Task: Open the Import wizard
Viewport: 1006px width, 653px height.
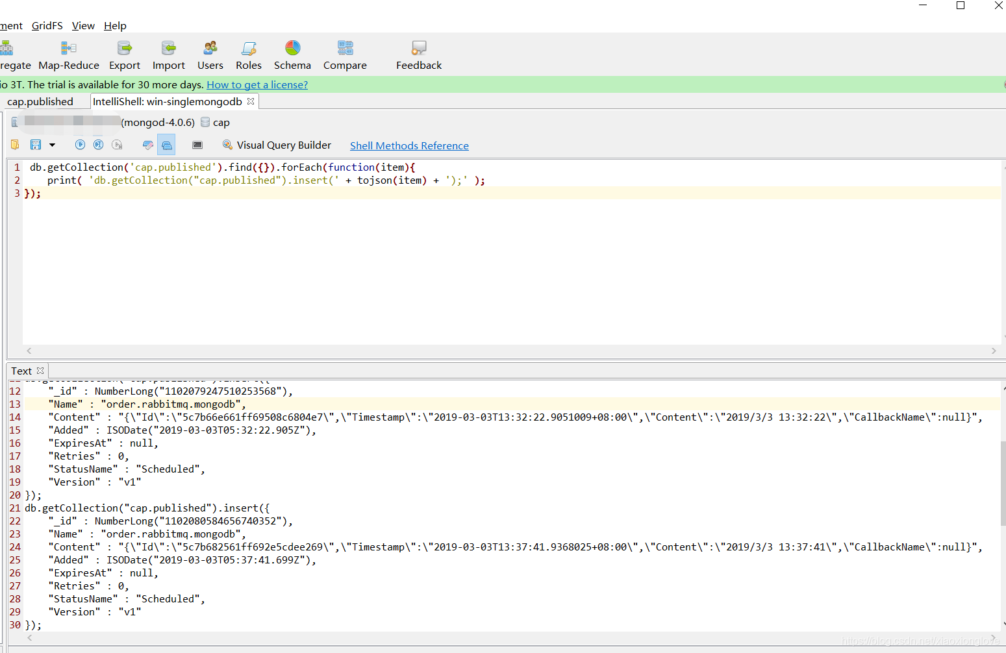Action: (x=168, y=55)
